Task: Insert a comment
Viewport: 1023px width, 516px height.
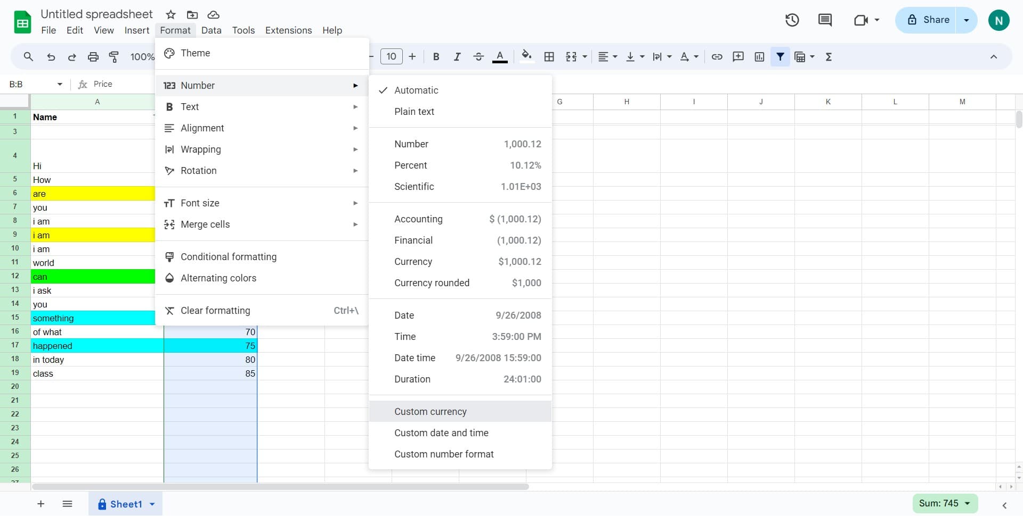Action: point(738,56)
